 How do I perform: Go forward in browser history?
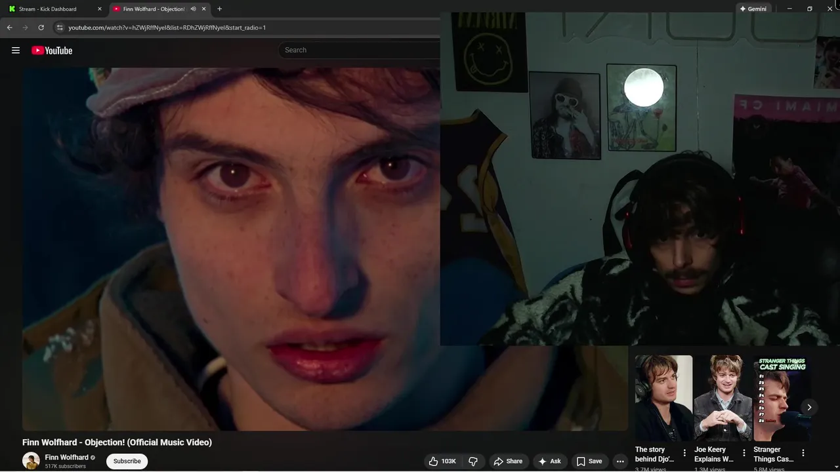click(x=25, y=28)
